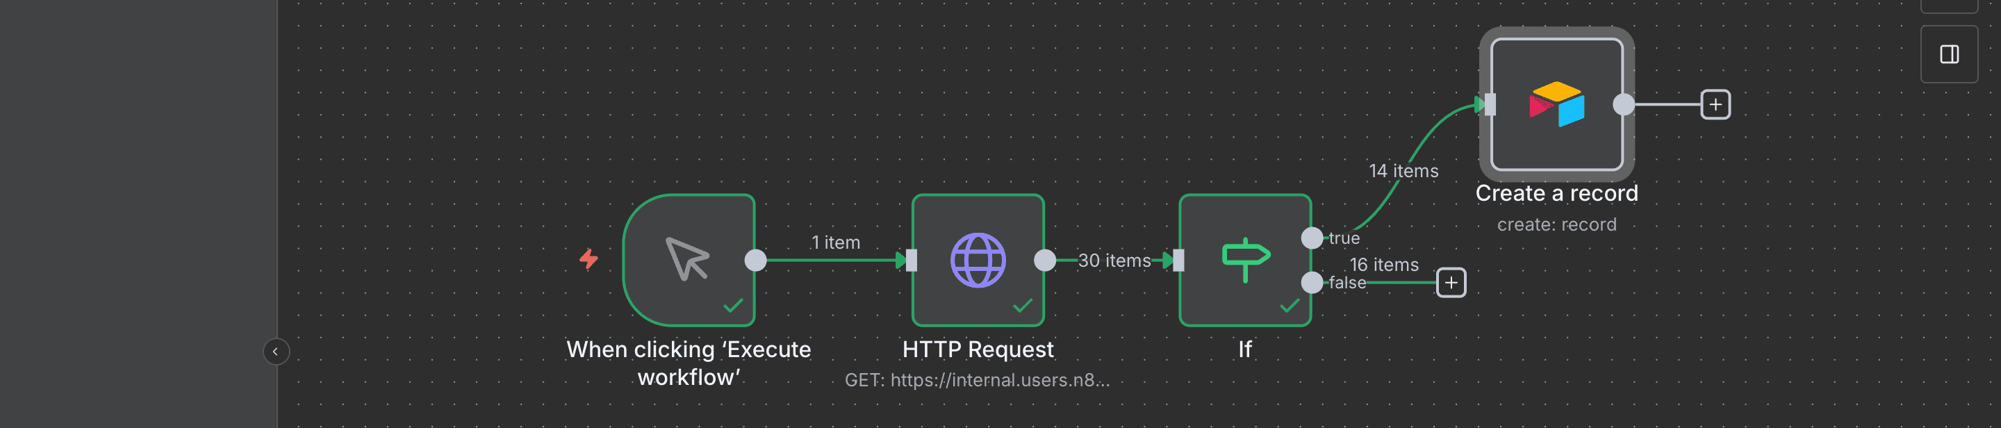Click the false output connector of If

tap(1311, 282)
